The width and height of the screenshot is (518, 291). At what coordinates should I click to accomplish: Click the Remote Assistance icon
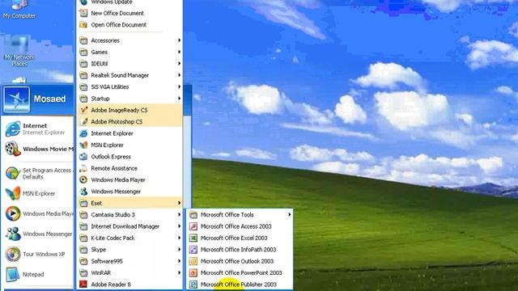coord(83,168)
